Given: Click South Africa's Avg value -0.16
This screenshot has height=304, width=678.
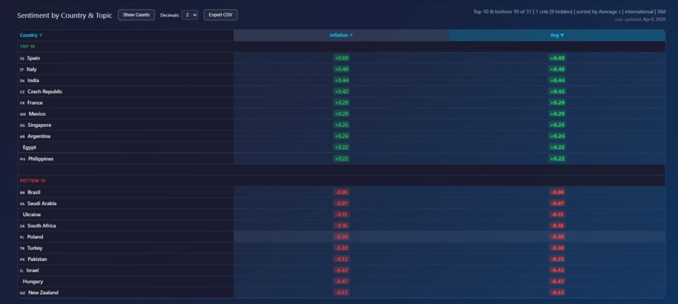Looking at the screenshot, I should point(557,226).
